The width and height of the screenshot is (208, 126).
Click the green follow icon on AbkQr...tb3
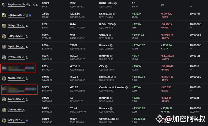[27, 79]
